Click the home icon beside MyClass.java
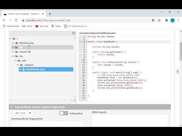The width and height of the screenshot is (182, 136). click(x=17, y=43)
